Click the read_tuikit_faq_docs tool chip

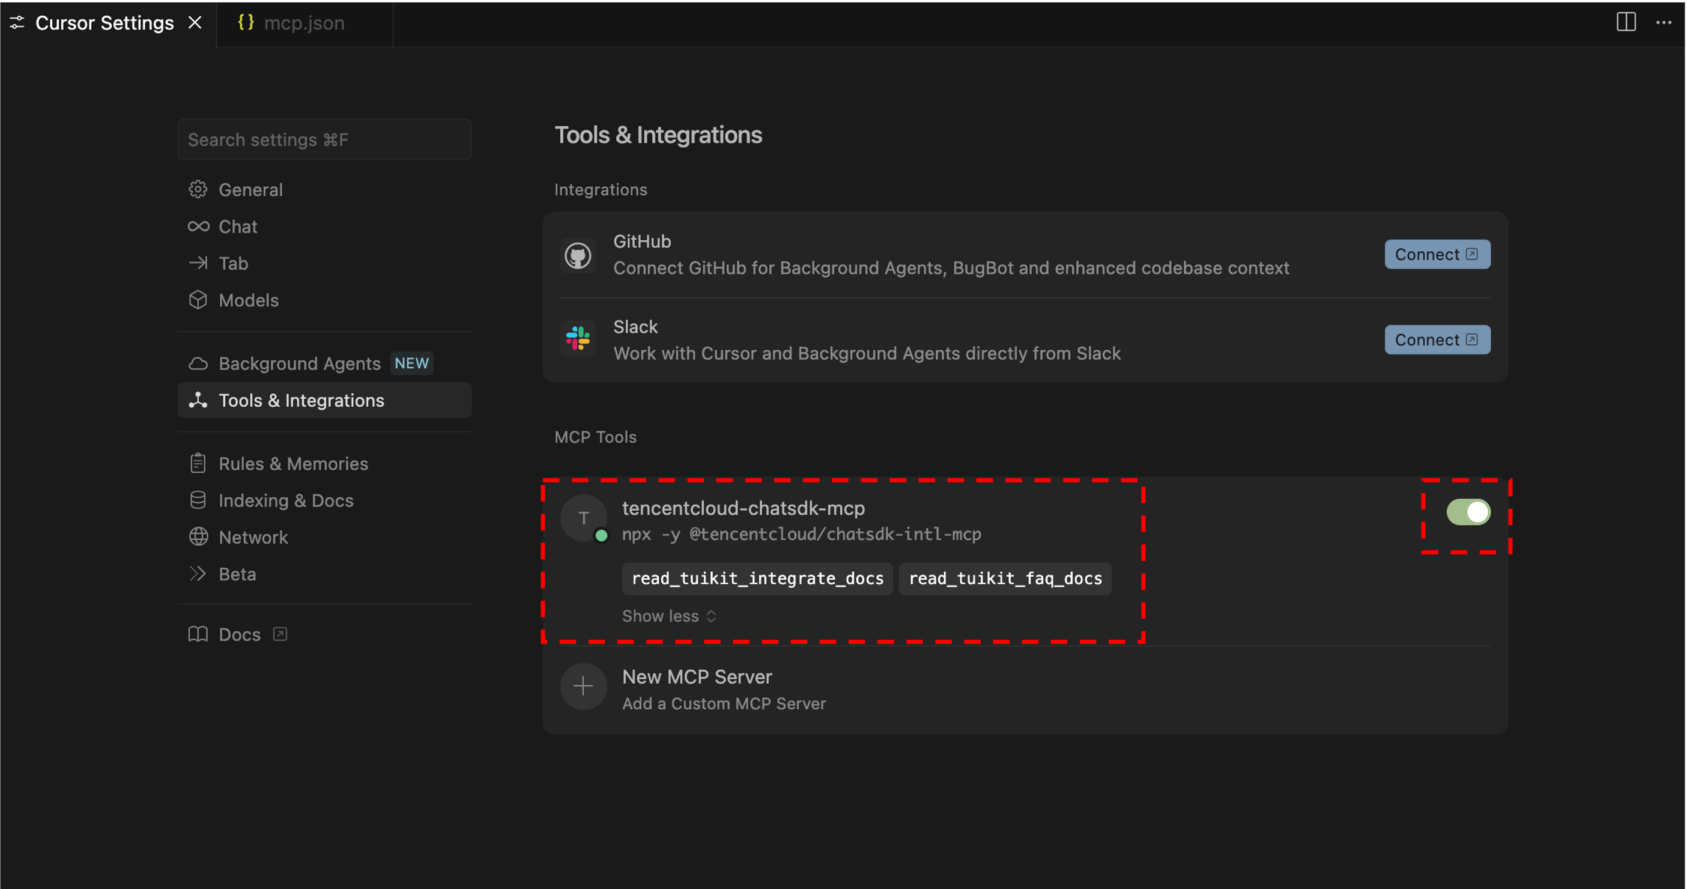(x=1005, y=578)
